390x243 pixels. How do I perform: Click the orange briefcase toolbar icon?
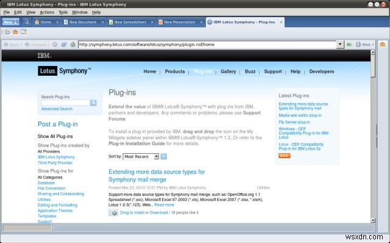(x=15, y=32)
